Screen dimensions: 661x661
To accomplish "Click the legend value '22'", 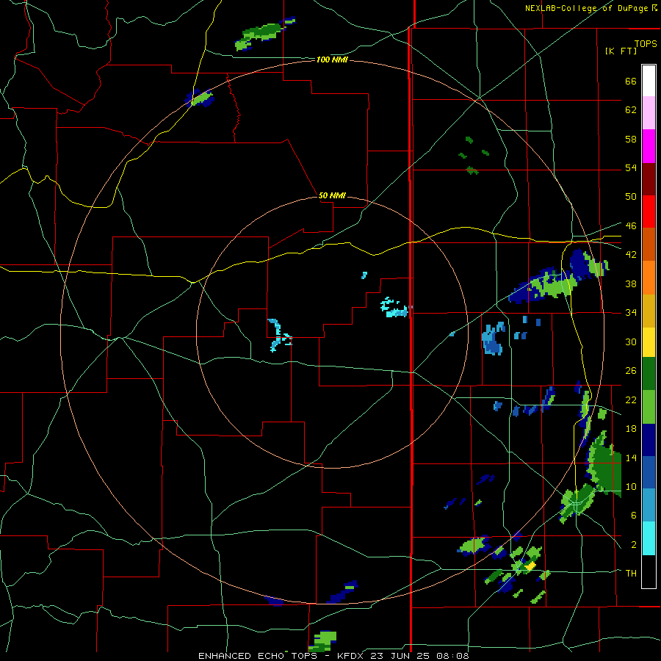I will pyautogui.click(x=631, y=400).
